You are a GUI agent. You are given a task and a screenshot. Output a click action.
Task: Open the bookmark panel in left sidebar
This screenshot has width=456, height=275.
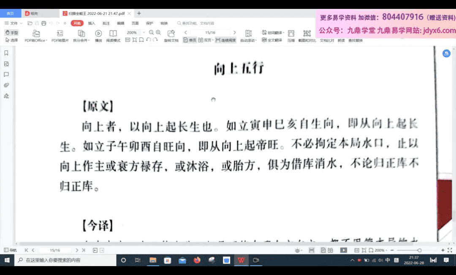point(6,53)
